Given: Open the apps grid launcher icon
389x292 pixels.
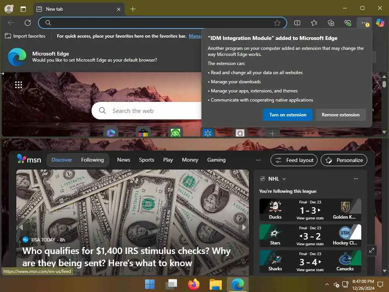Looking at the screenshot, I should click(x=19, y=85).
